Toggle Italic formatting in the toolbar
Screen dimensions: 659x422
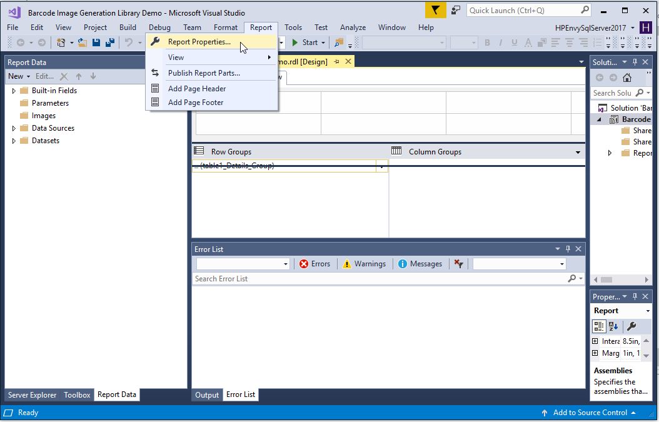(x=501, y=43)
